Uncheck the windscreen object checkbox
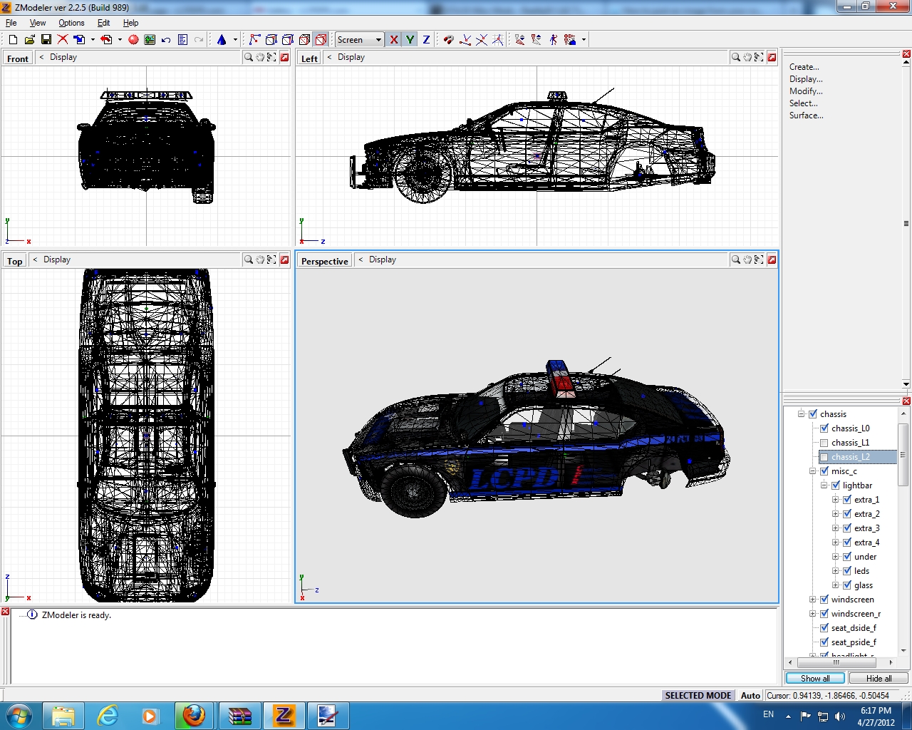The image size is (912, 730). coord(824,600)
